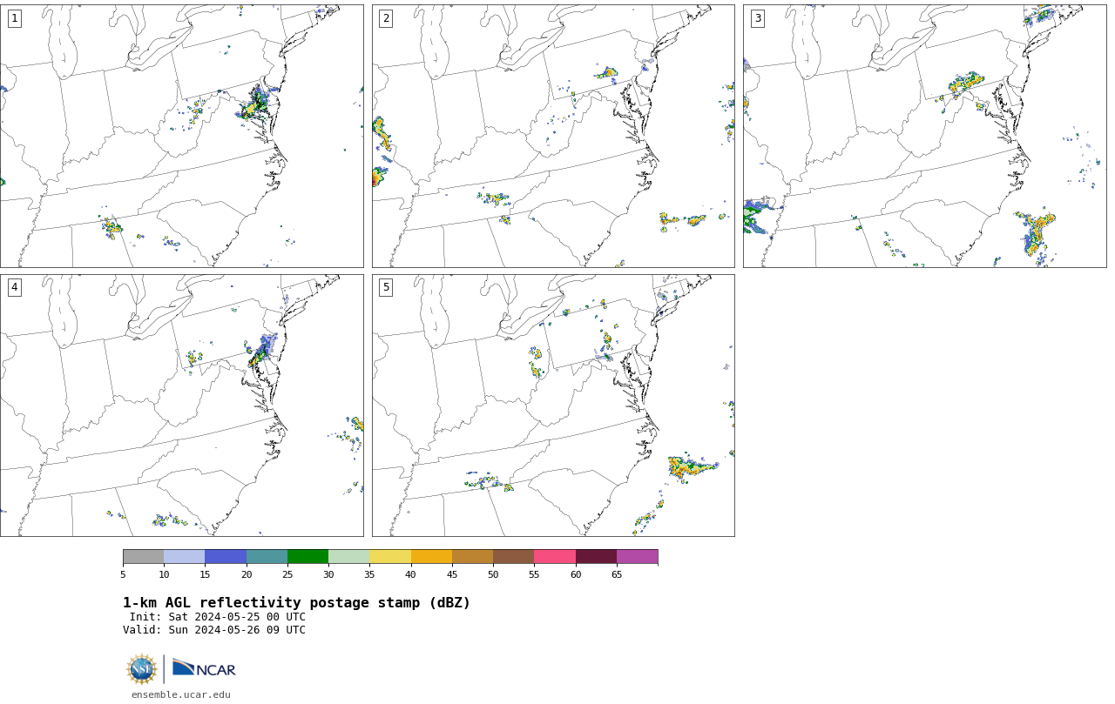Click the orange 40-45 dBZ swatch

(431, 557)
